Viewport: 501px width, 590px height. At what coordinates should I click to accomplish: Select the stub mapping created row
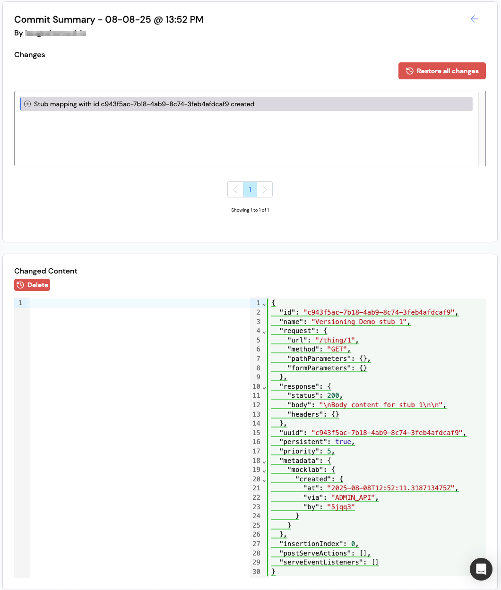pos(246,104)
